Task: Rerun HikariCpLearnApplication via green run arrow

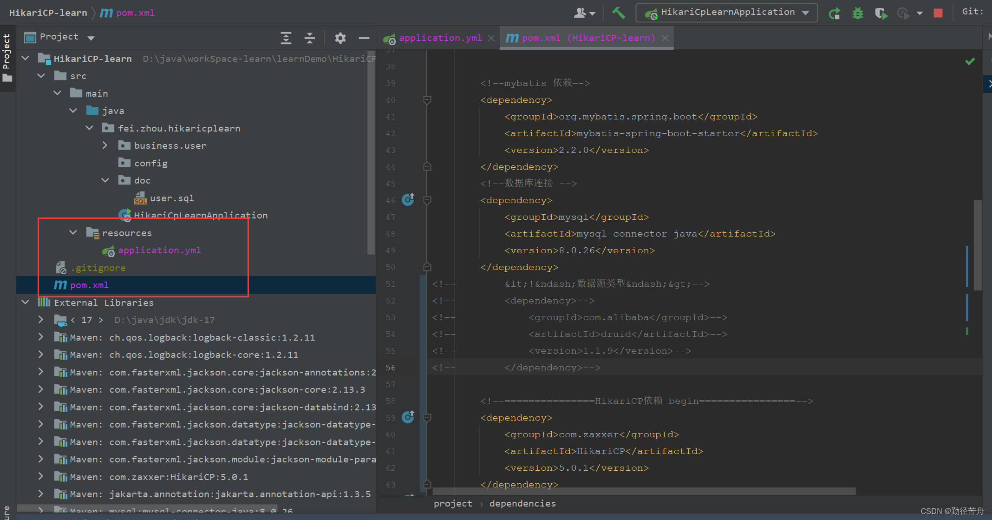Action: [x=834, y=13]
